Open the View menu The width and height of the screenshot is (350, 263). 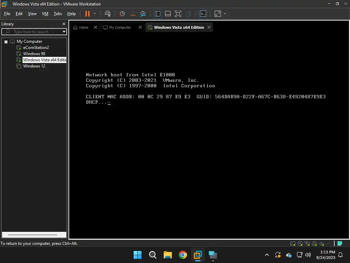pyautogui.click(x=32, y=14)
